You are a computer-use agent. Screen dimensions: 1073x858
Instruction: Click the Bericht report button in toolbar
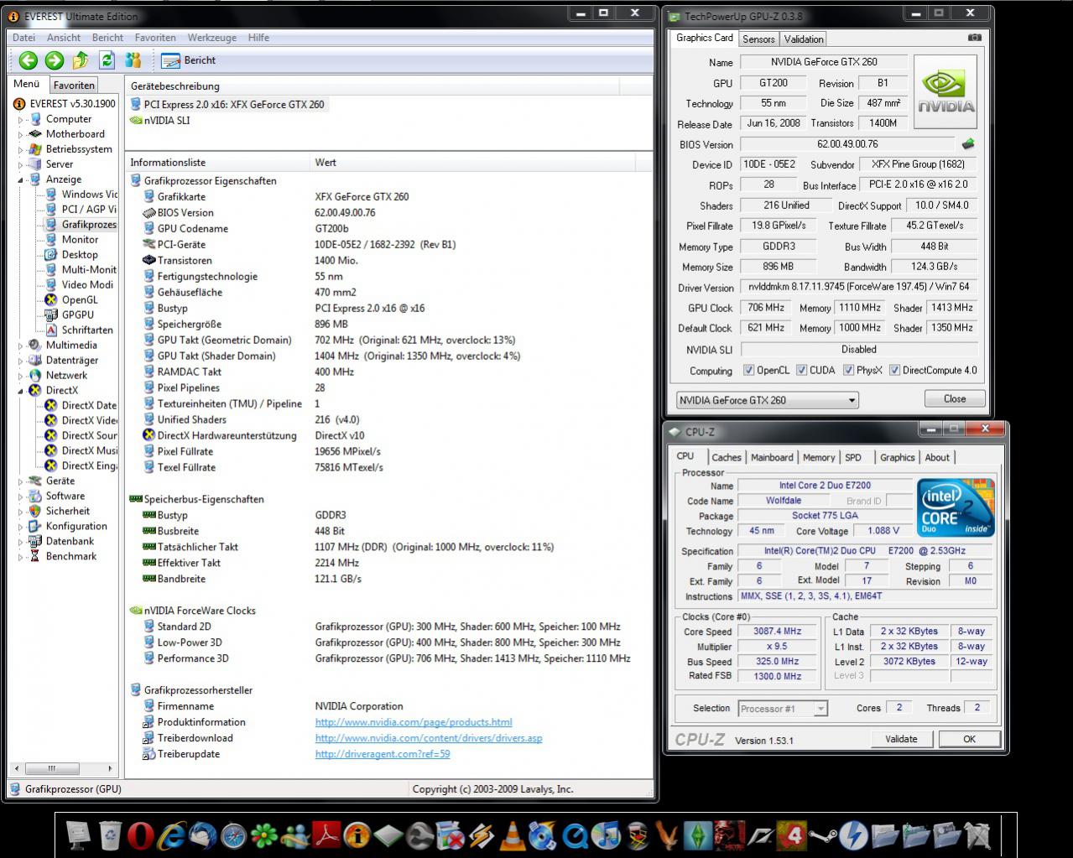(x=189, y=60)
